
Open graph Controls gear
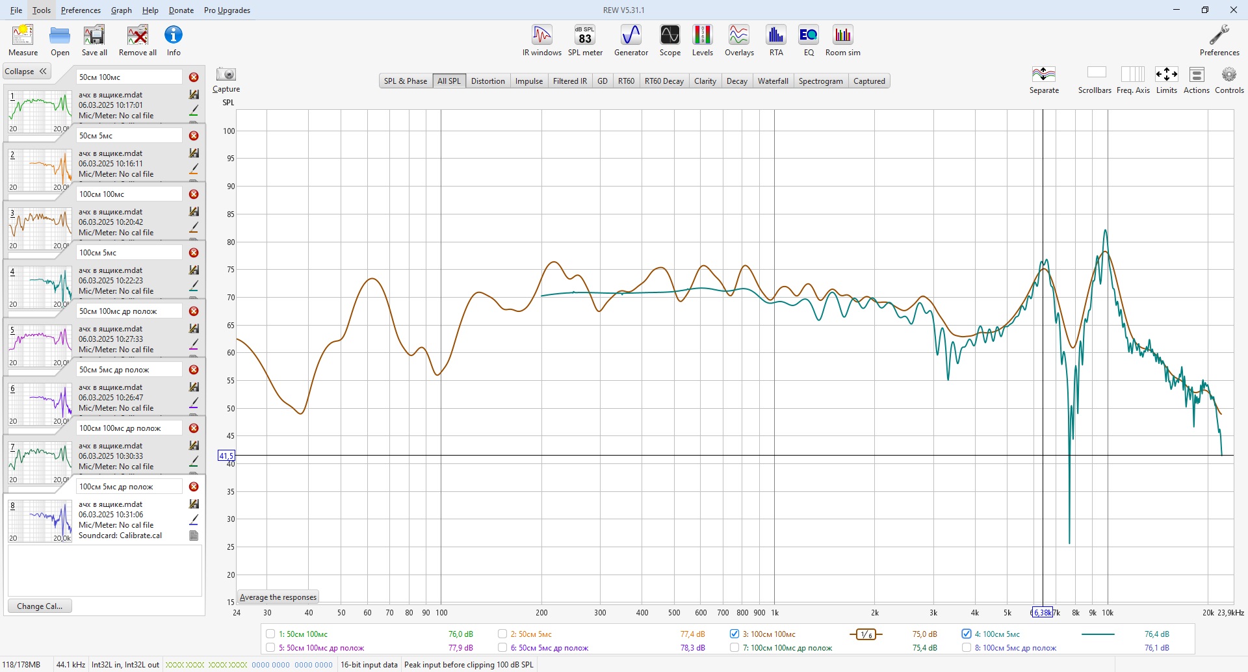click(1229, 81)
